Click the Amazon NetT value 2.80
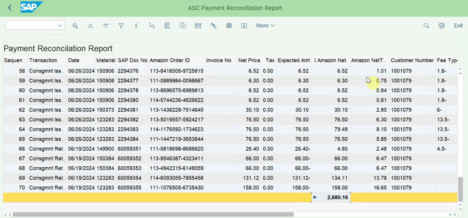468x218 pixels. tap(382, 110)
